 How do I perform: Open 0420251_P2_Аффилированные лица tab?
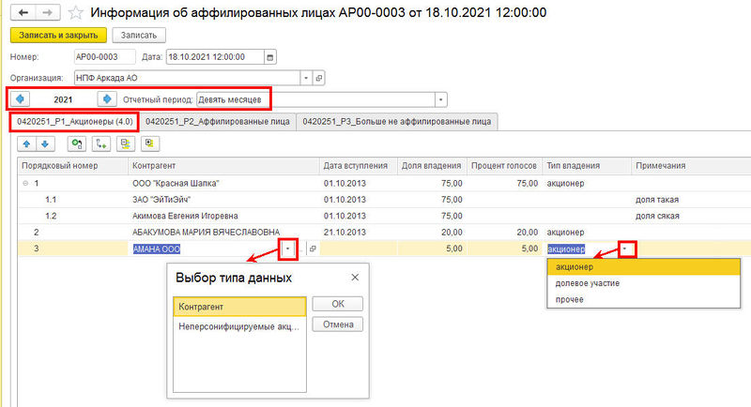(x=217, y=121)
